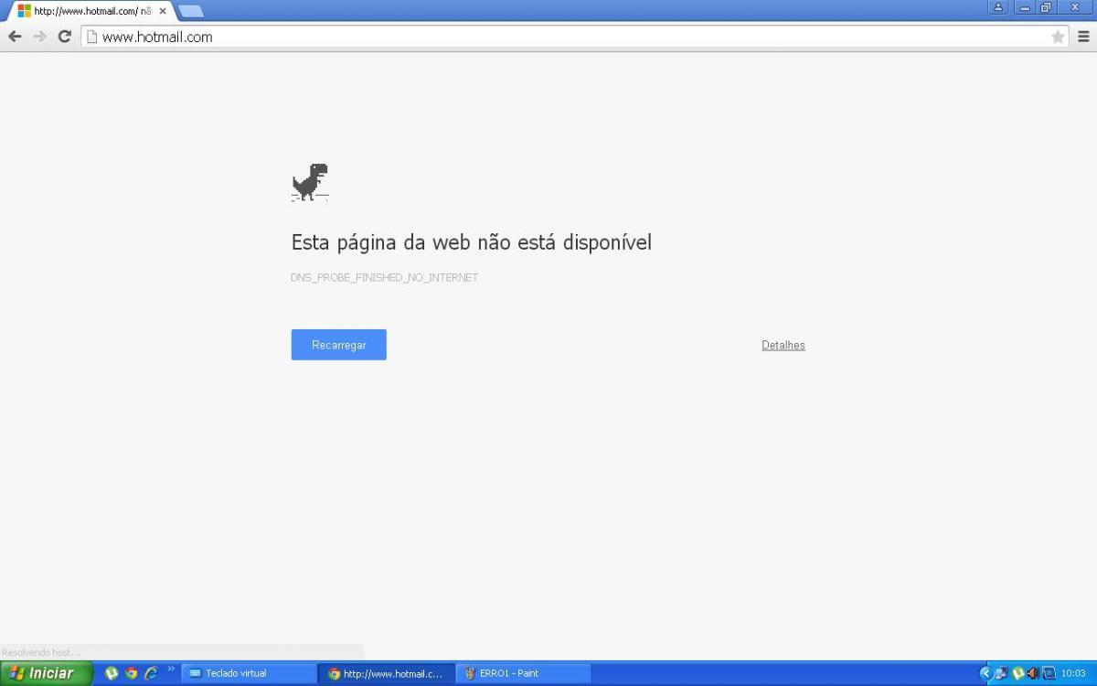Open the volume speaker tray icon
The width and height of the screenshot is (1097, 686).
click(x=1033, y=673)
